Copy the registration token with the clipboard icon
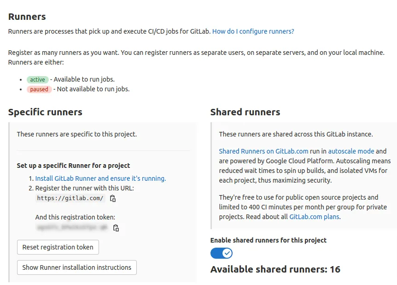The width and height of the screenshot is (397, 285). pyautogui.click(x=116, y=228)
